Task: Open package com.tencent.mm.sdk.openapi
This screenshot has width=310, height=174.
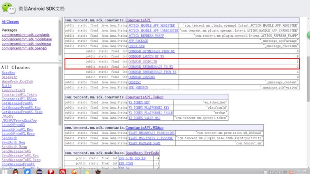Action: click(x=24, y=48)
